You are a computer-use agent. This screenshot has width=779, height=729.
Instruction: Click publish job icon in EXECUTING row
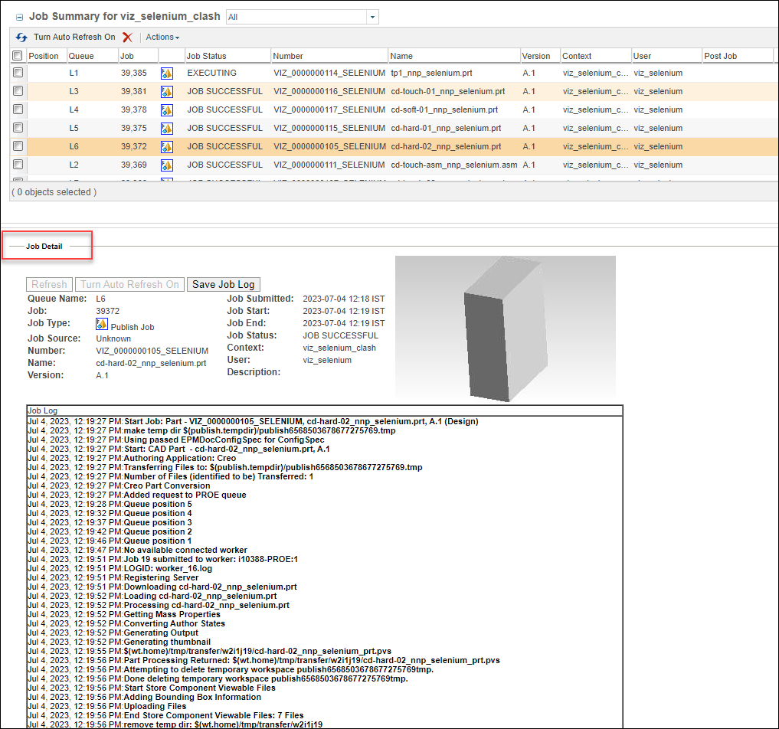coord(167,74)
